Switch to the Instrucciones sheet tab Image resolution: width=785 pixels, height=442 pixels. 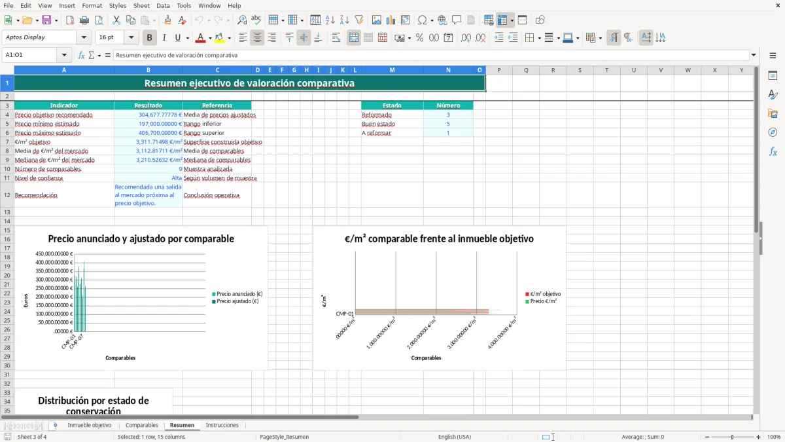tap(222, 426)
